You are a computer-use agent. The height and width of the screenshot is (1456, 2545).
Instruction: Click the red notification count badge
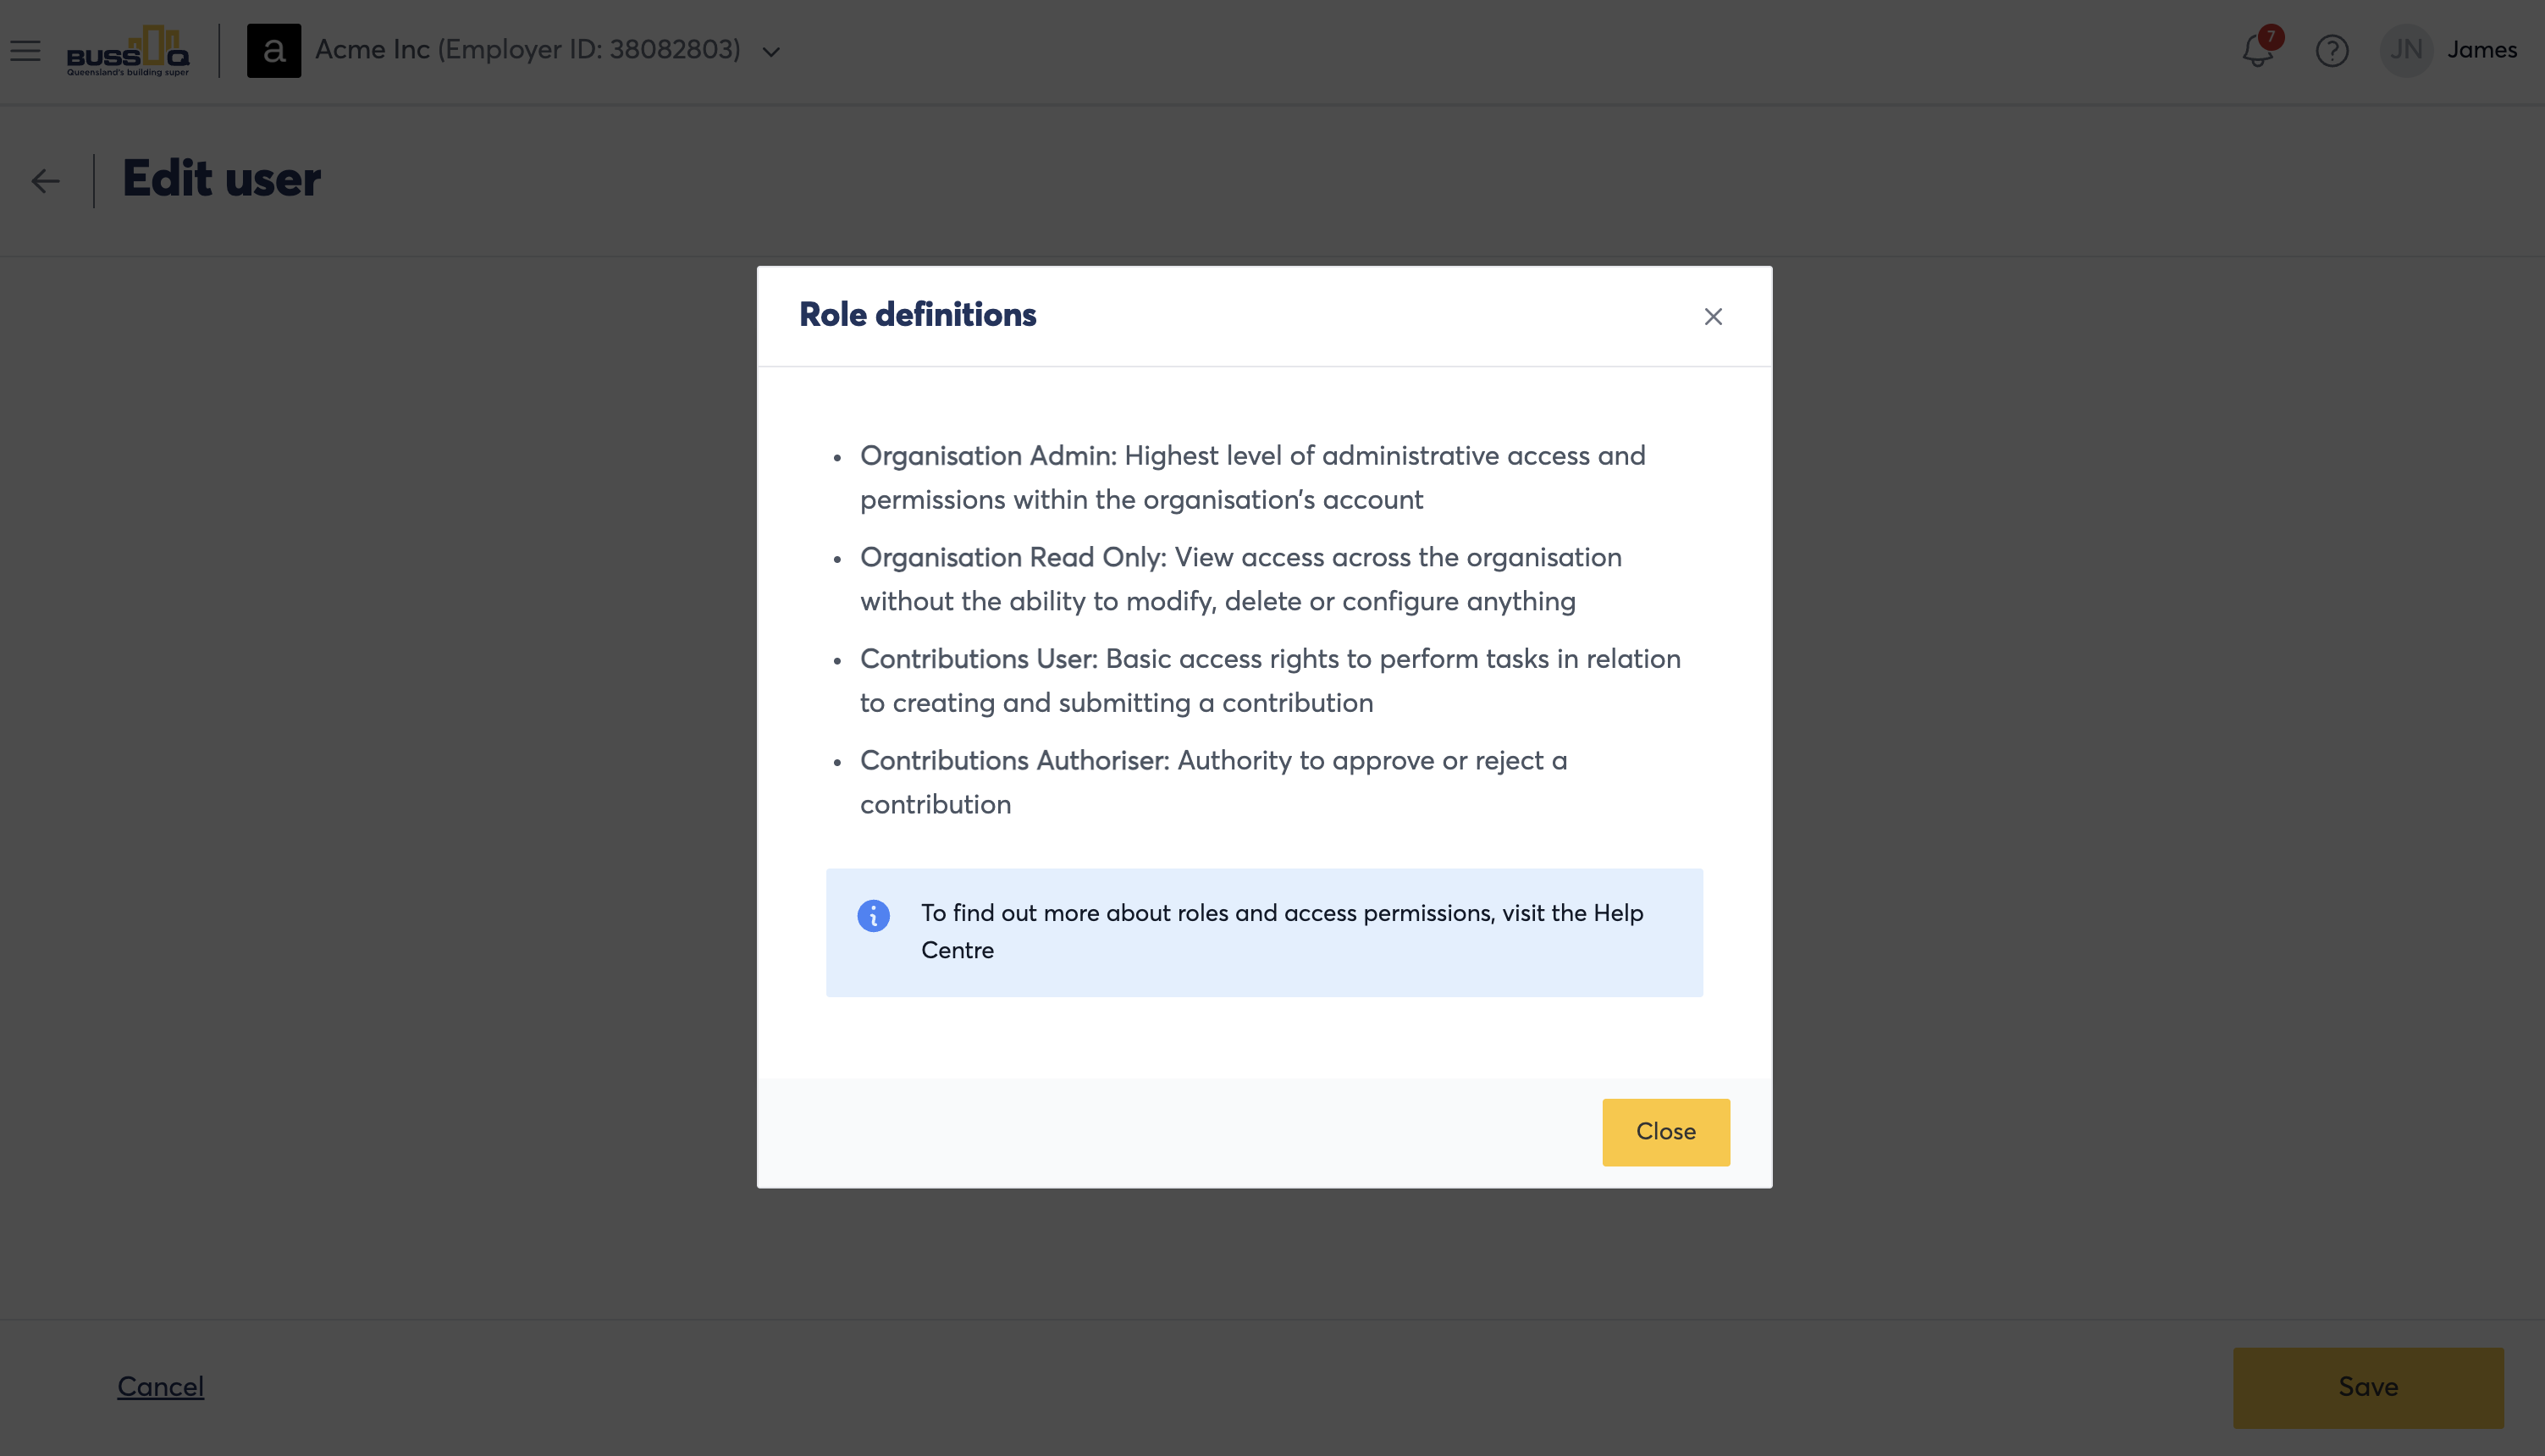point(2271,37)
